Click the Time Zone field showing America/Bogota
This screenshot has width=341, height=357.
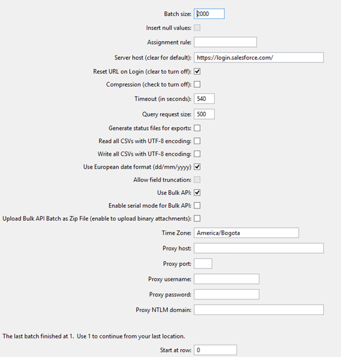click(x=246, y=233)
